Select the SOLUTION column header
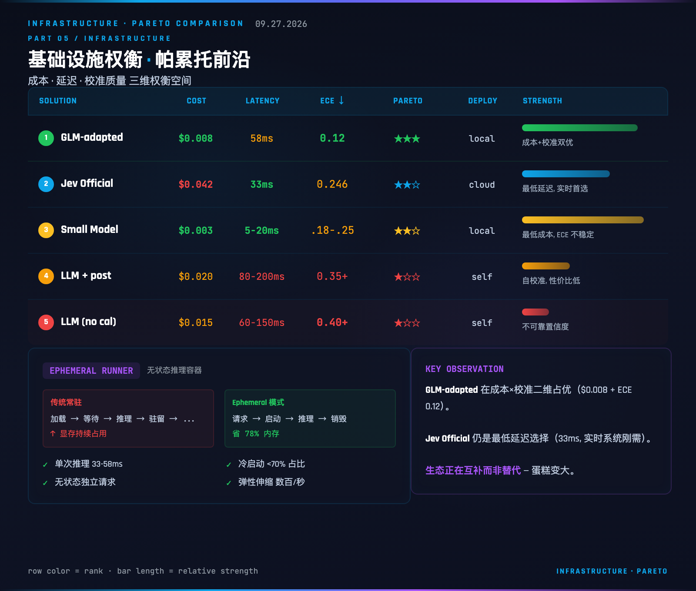 58,101
